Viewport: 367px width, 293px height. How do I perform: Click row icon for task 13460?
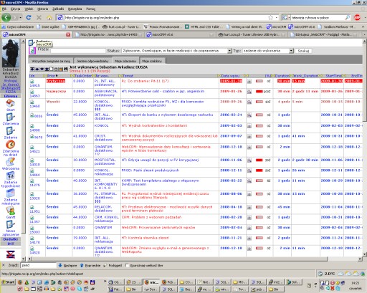click(x=32, y=102)
